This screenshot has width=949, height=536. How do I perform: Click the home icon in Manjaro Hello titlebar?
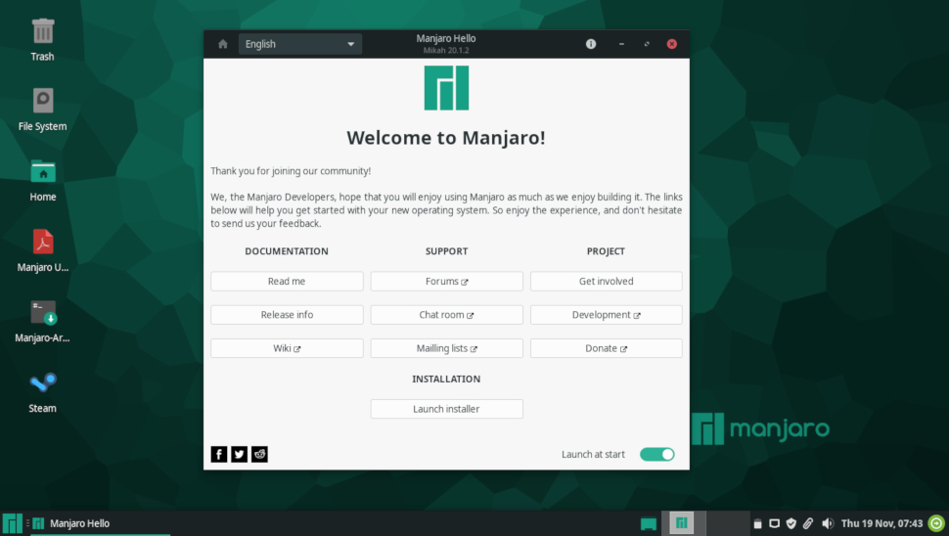pos(223,44)
